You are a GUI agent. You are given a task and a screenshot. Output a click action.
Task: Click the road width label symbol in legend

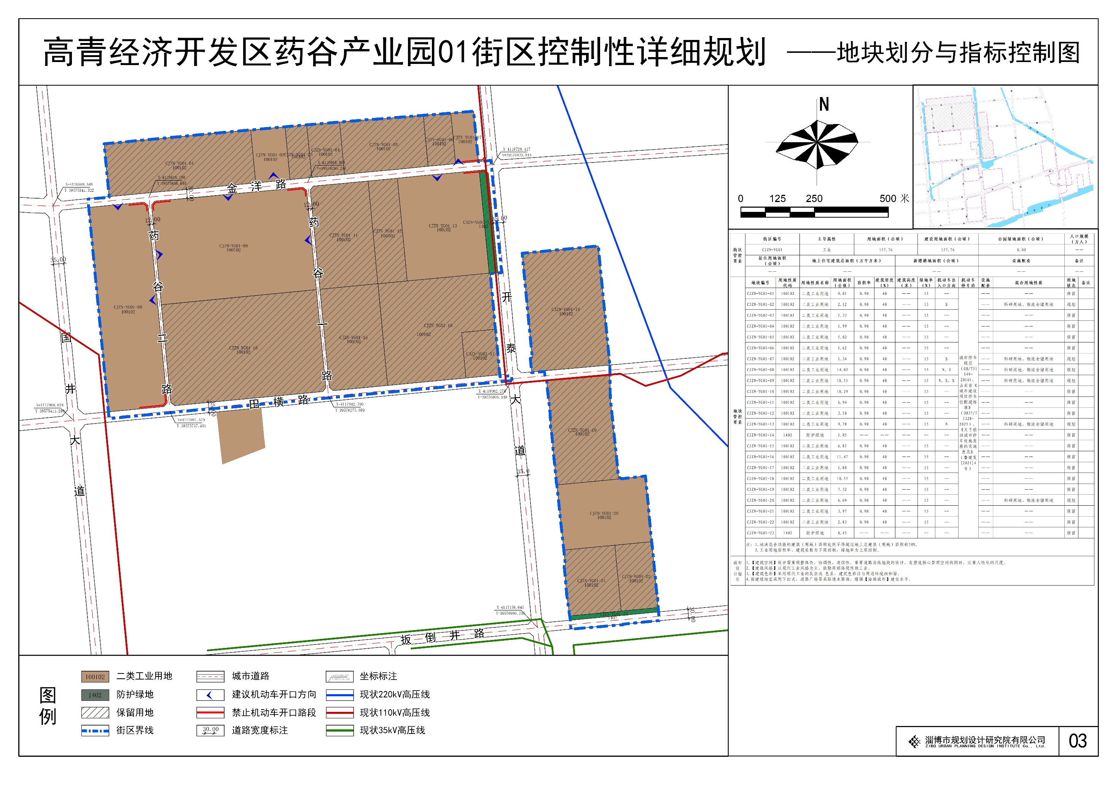click(x=210, y=731)
